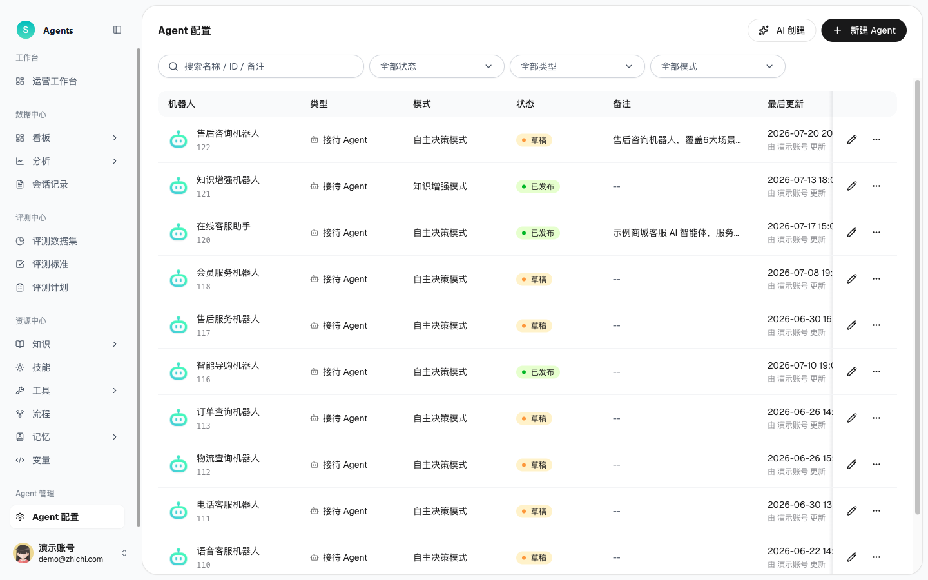The width and height of the screenshot is (928, 580).
Task: Go to 运营工作台 in the sidebar
Action: 68,81
